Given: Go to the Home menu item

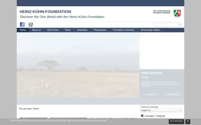Looking at the screenshot, I should 23,30.
